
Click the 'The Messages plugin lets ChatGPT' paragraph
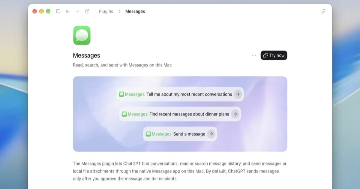[180, 171]
